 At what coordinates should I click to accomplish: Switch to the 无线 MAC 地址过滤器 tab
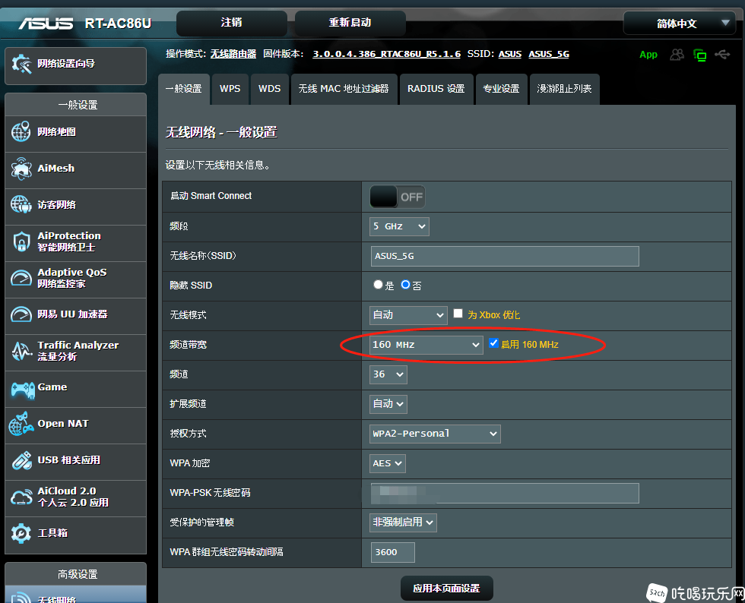344,89
